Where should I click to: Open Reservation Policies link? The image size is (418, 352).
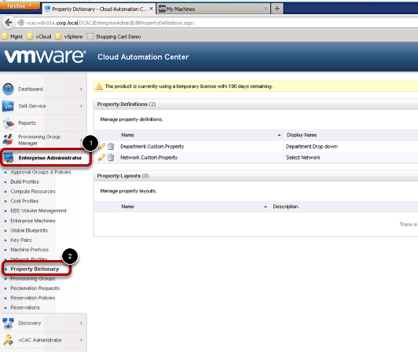click(x=32, y=298)
